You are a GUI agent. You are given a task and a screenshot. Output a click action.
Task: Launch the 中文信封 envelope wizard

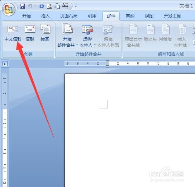point(13,33)
